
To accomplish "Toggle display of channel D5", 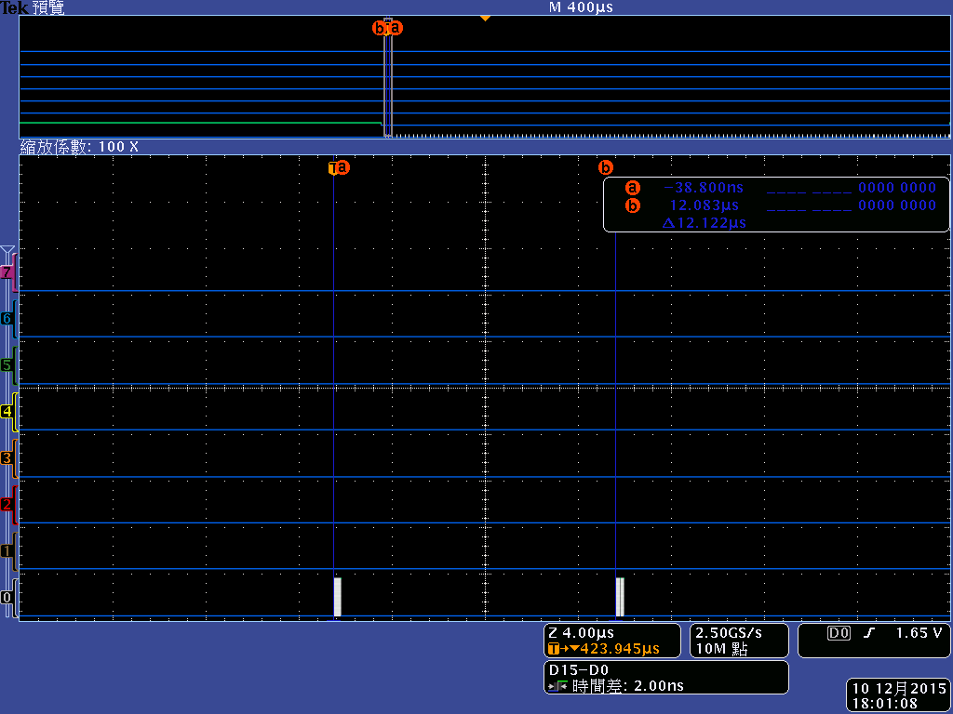I will (7, 364).
